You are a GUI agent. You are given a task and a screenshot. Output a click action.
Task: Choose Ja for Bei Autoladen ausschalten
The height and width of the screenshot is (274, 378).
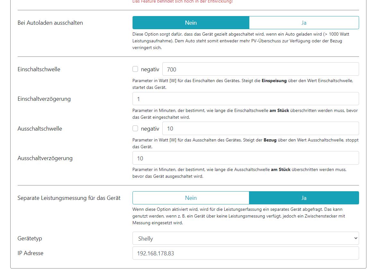click(304, 23)
